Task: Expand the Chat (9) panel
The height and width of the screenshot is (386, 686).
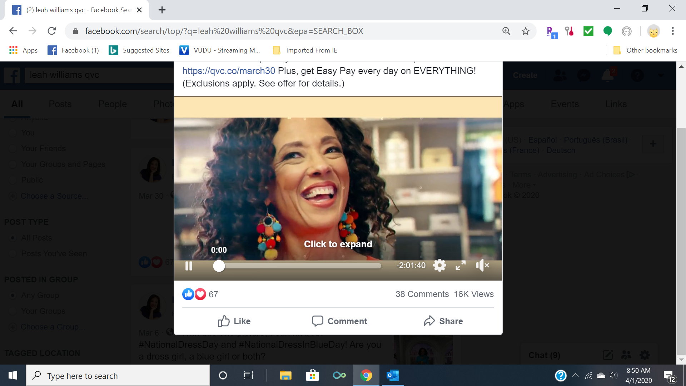Action: point(544,355)
